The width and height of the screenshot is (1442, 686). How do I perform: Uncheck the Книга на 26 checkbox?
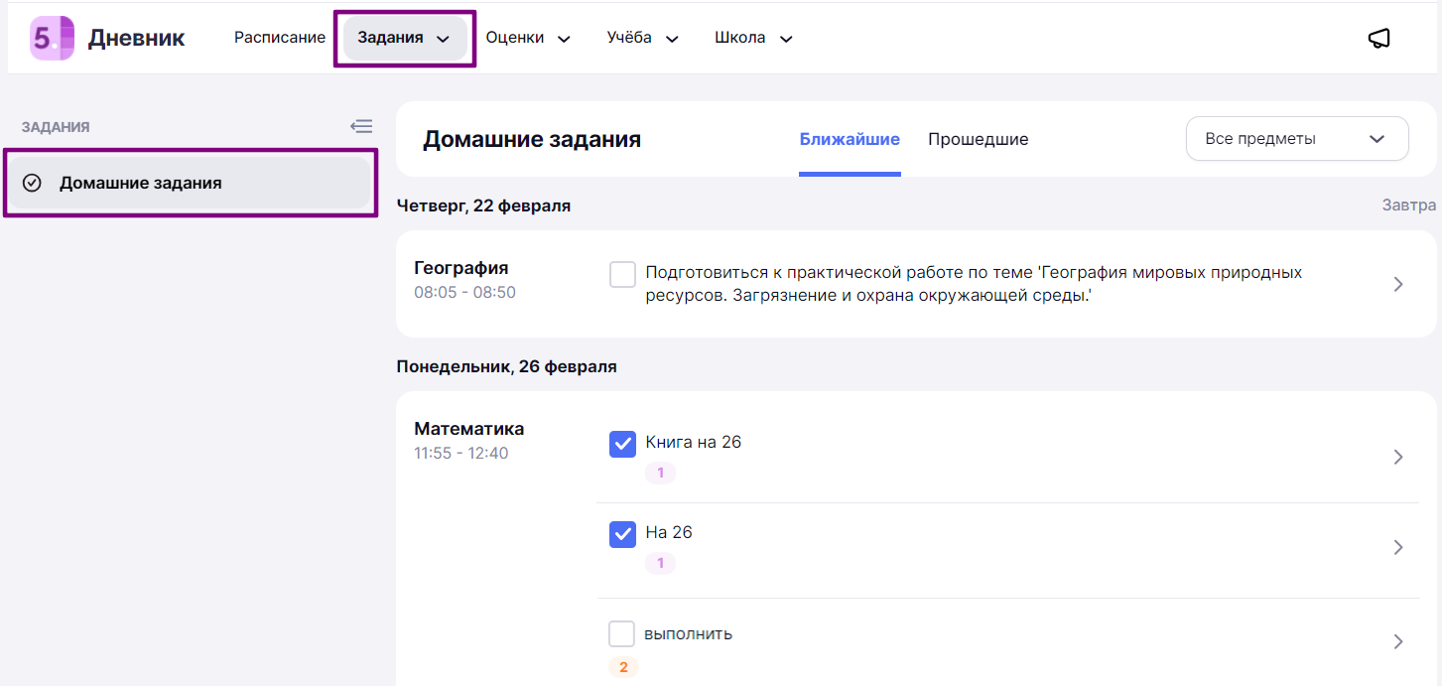[622, 444]
